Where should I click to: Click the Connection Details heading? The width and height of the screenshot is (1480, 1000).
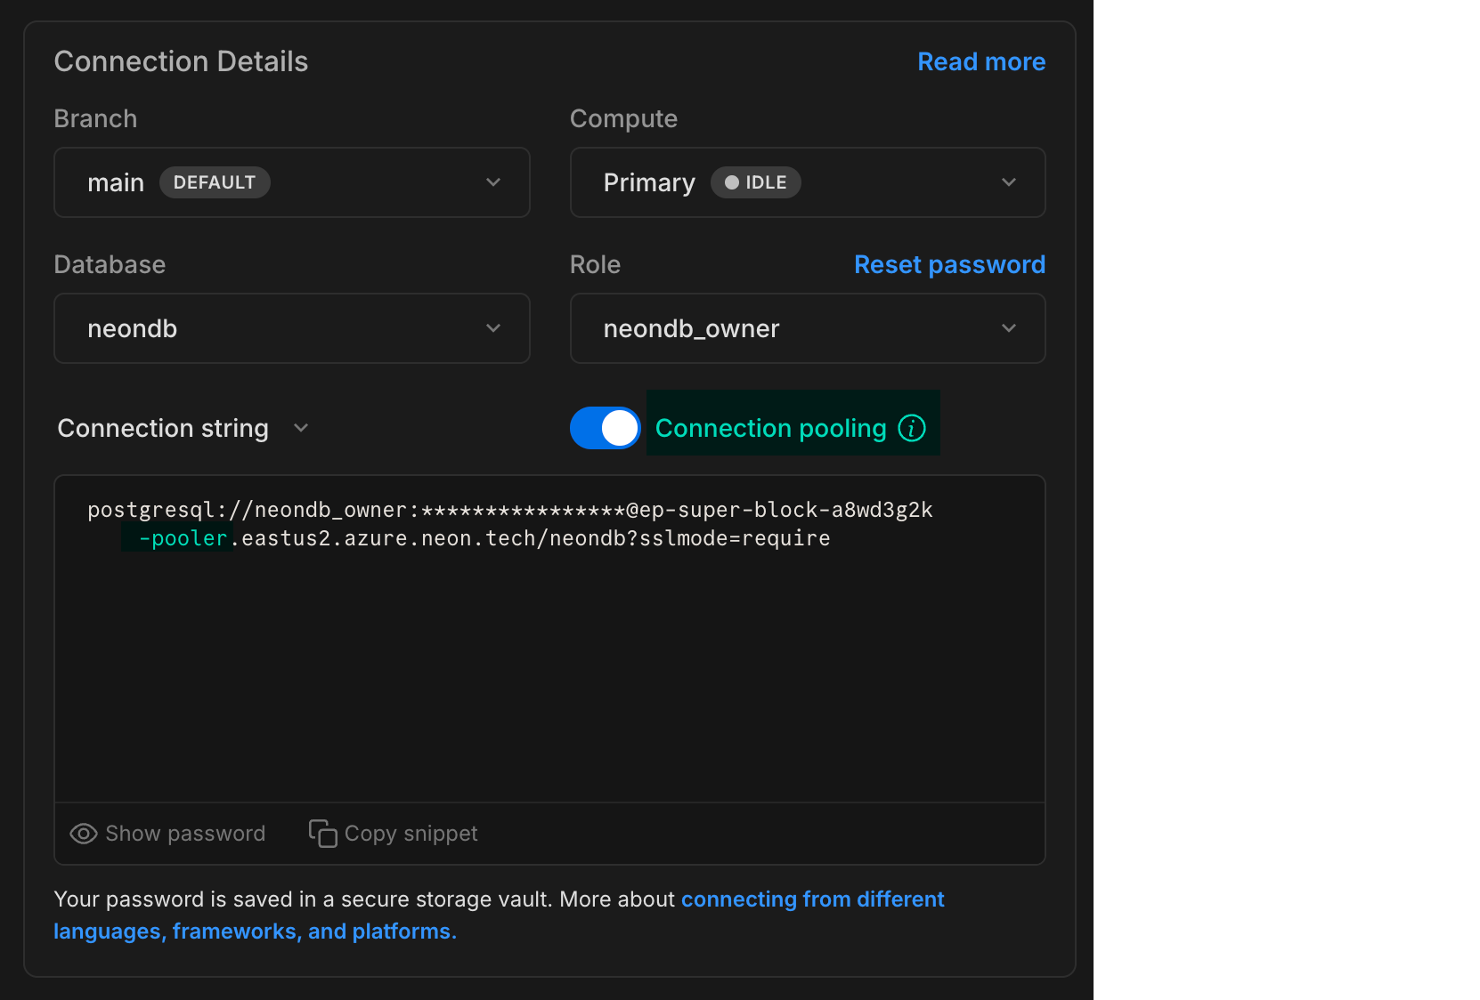click(181, 61)
